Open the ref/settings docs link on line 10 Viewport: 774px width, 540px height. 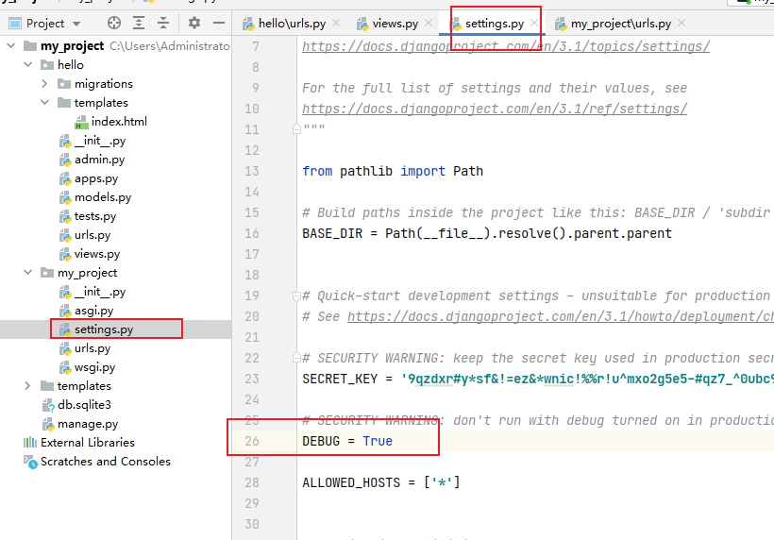pos(494,109)
